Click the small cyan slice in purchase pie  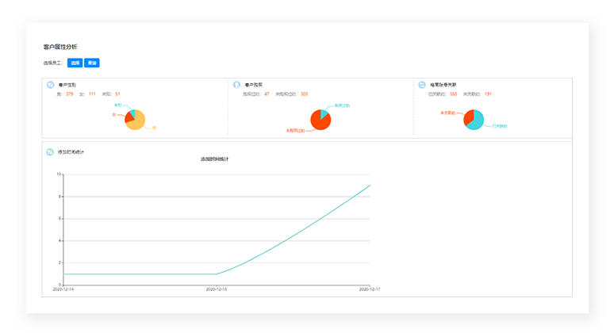[x=324, y=113]
